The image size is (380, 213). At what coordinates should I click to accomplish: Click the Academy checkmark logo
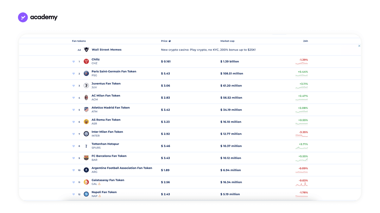click(x=23, y=17)
